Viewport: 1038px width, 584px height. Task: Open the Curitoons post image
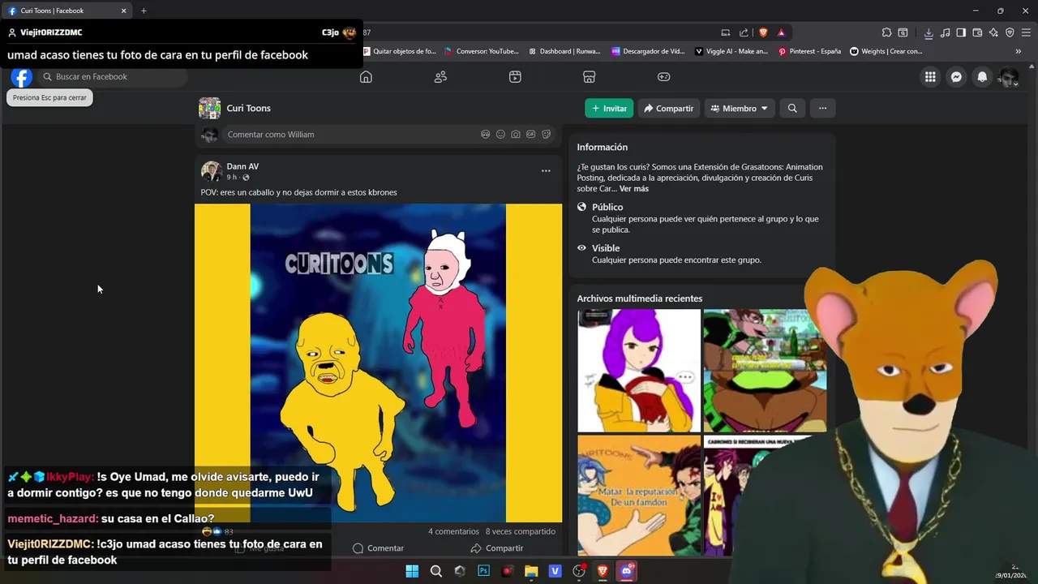378,363
